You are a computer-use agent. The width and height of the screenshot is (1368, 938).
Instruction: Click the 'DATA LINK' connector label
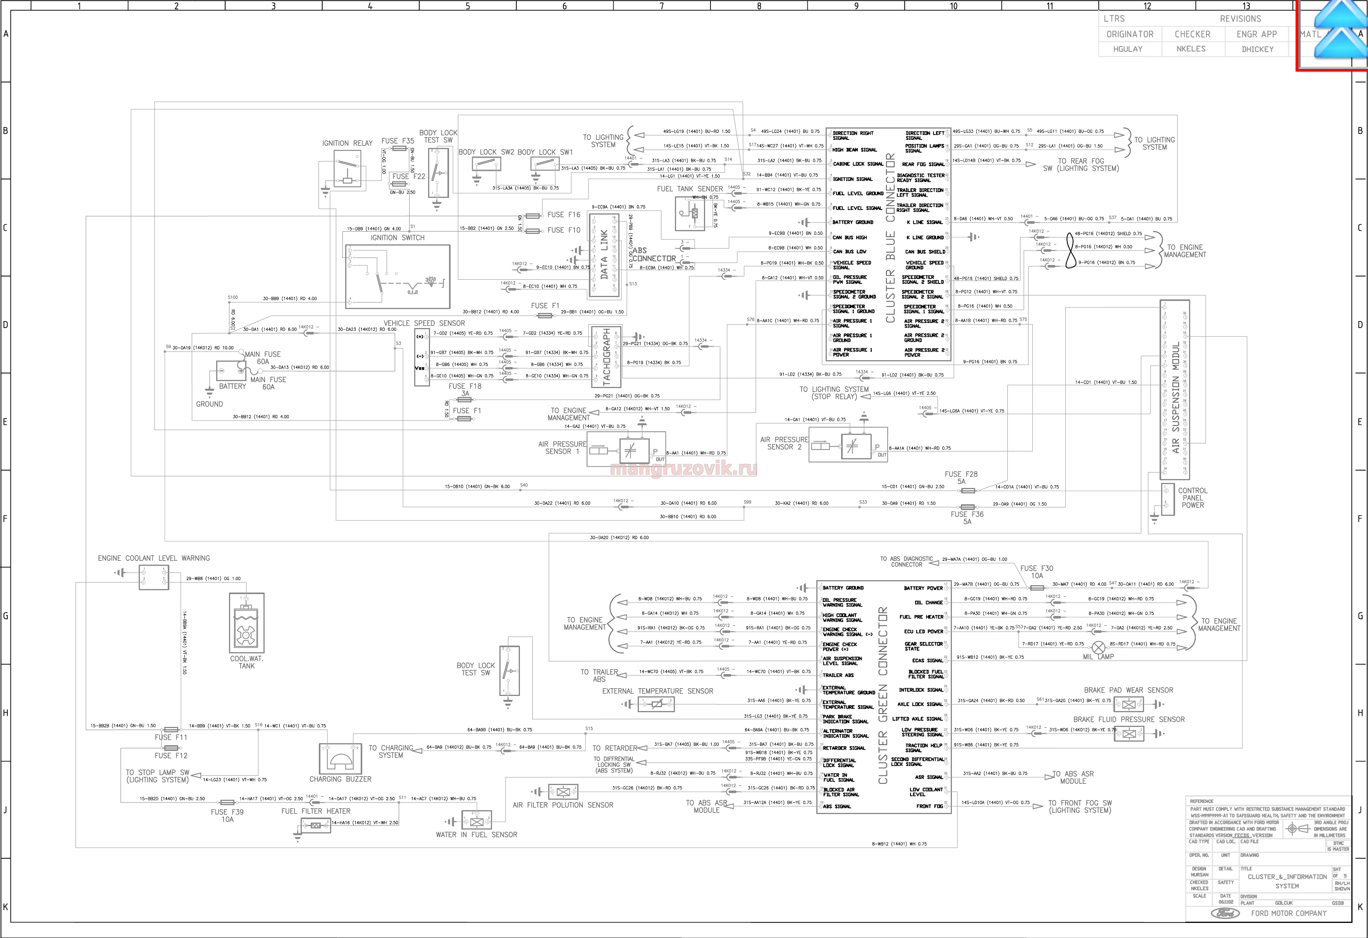point(604,255)
